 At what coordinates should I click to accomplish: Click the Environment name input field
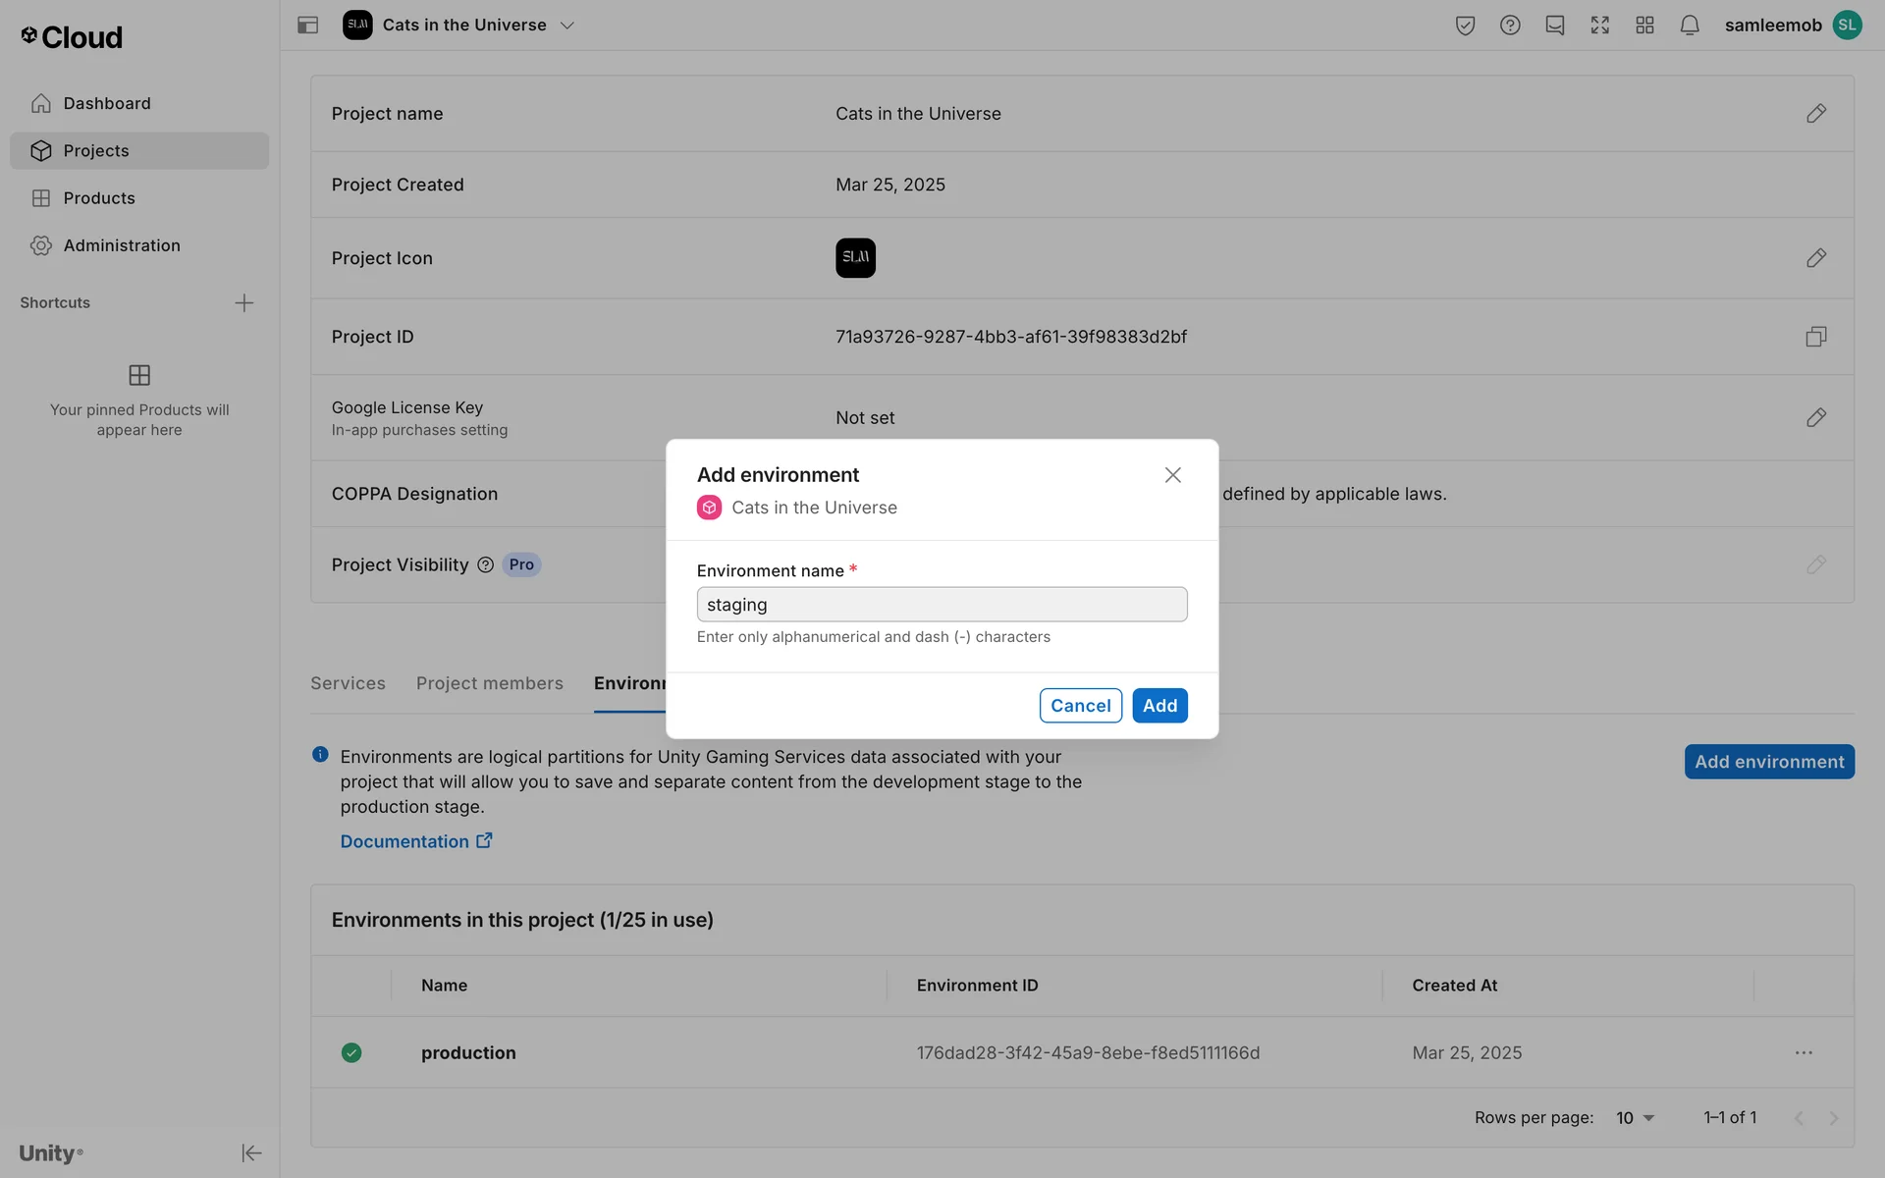942,605
